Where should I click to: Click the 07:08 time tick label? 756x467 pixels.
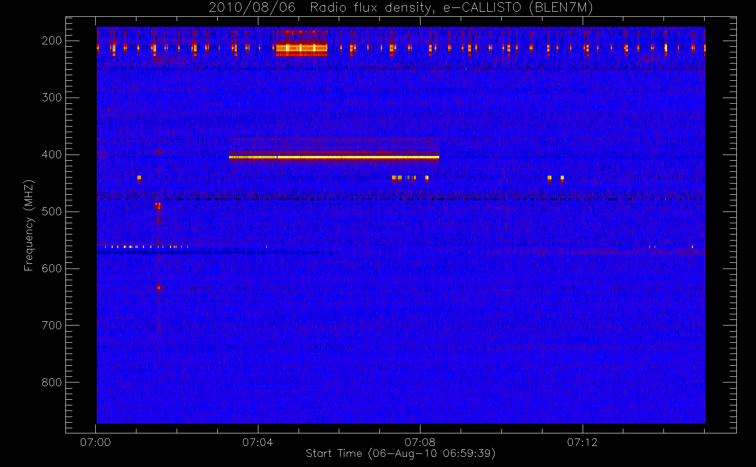click(x=420, y=442)
